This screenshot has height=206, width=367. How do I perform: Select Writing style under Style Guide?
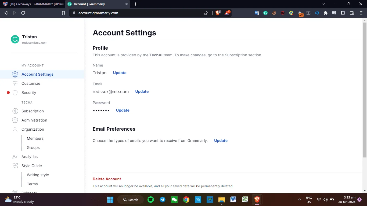pos(38,175)
